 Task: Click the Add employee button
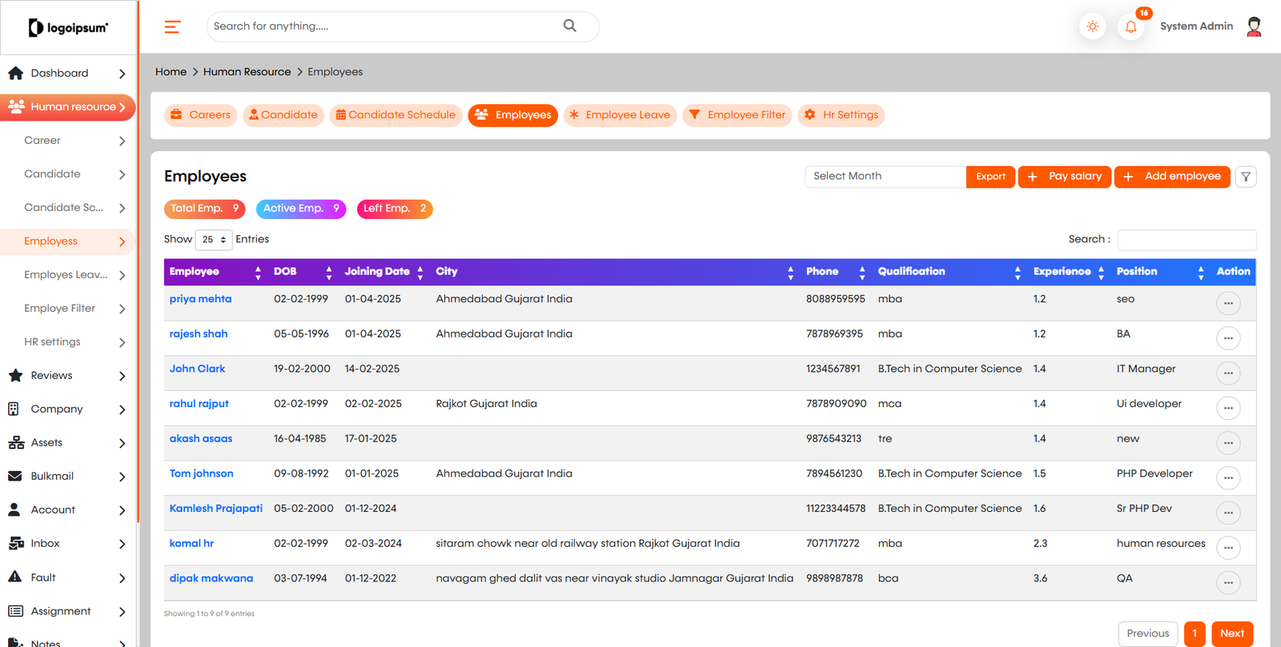(x=1172, y=177)
